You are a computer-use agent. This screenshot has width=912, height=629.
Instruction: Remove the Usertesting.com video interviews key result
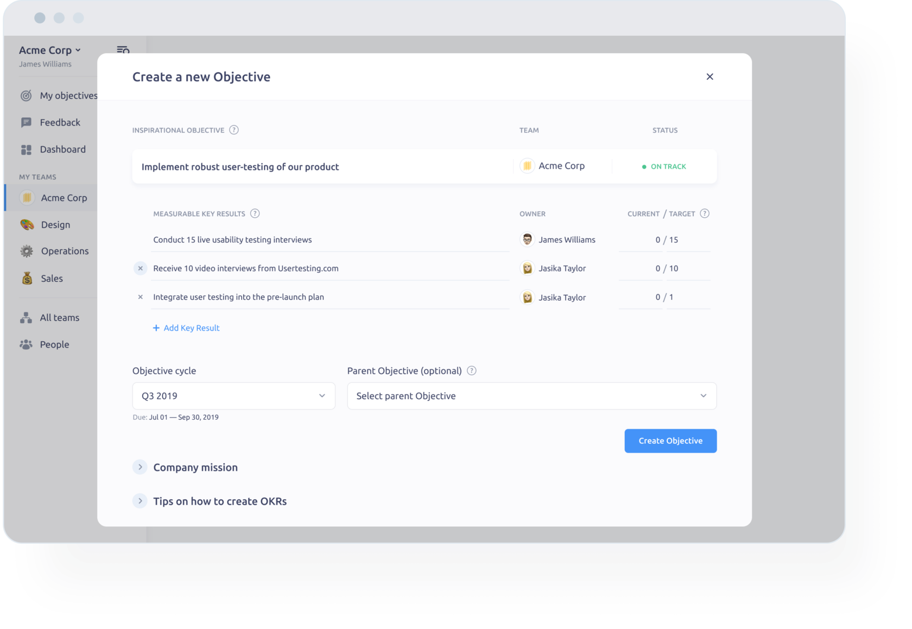pos(140,268)
